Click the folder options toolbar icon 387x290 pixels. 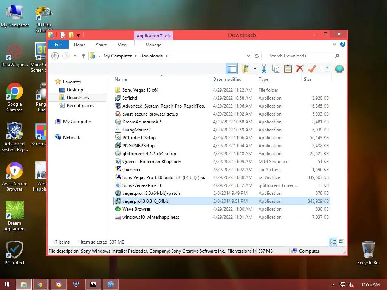pos(246,69)
